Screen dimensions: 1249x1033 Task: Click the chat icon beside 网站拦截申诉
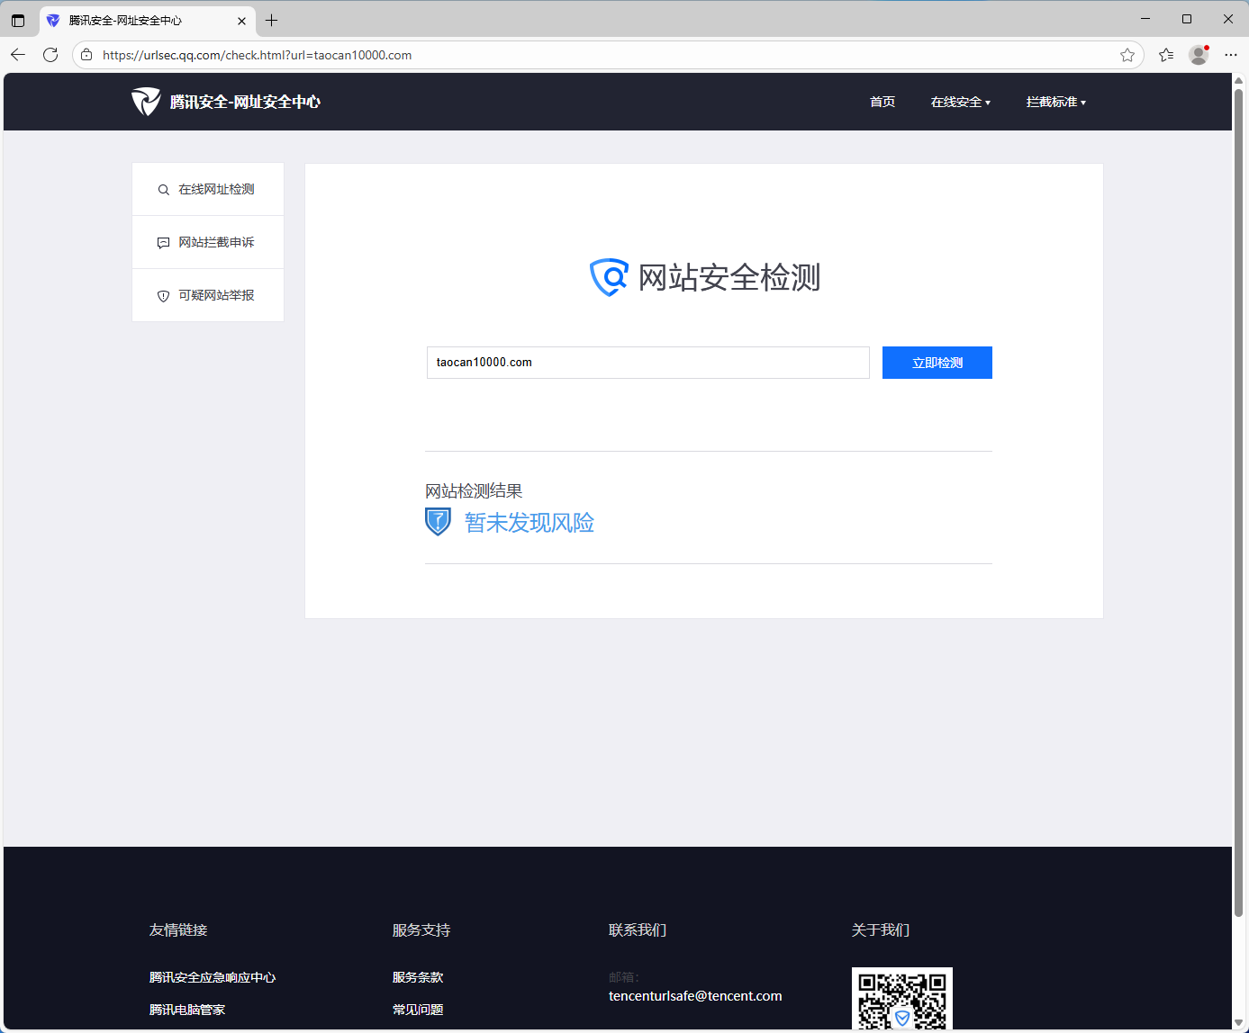coord(163,243)
